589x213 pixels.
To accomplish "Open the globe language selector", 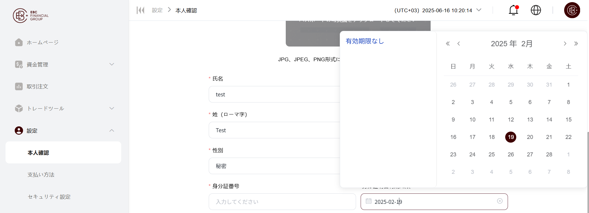I will pyautogui.click(x=536, y=10).
